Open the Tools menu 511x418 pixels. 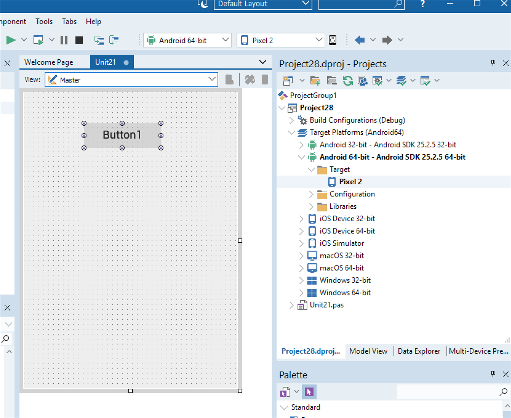click(x=44, y=21)
